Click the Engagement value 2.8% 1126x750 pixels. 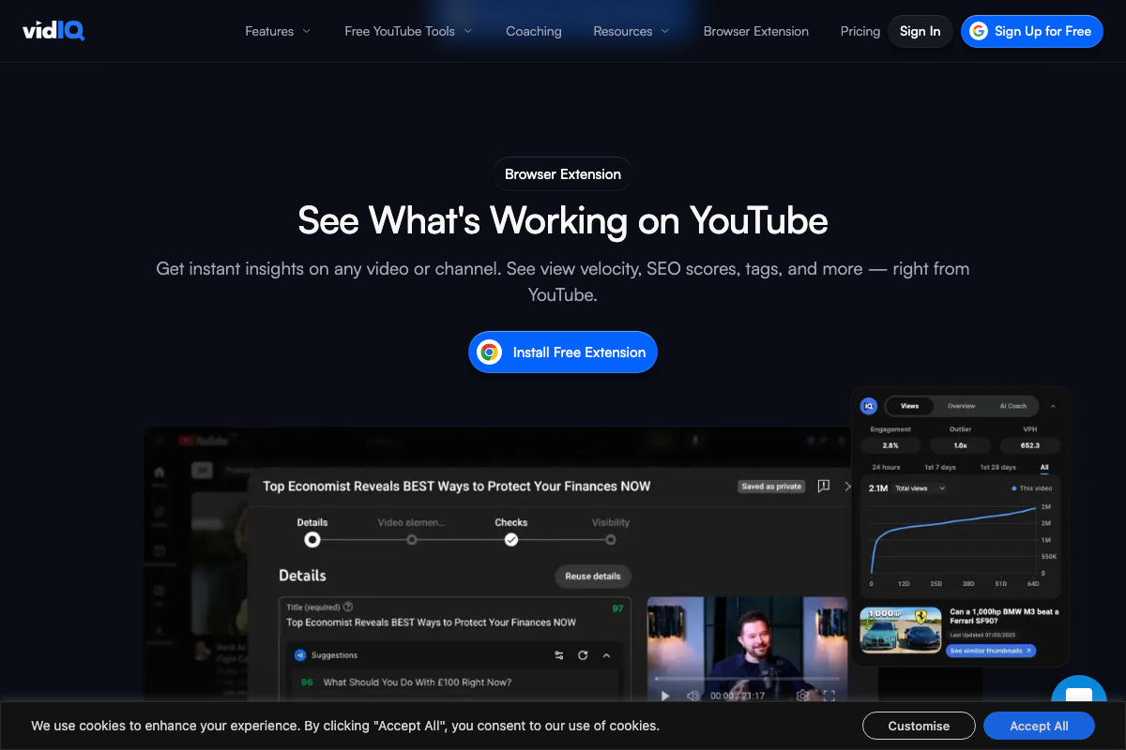890,445
